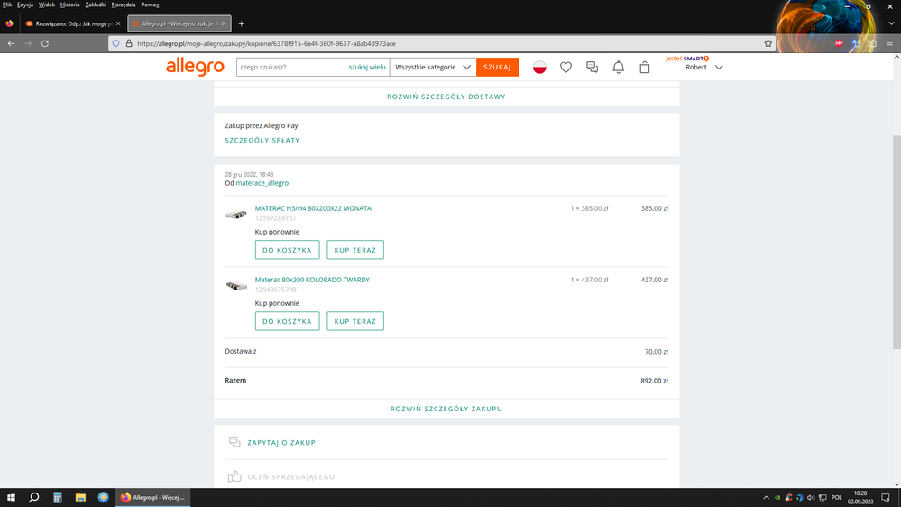This screenshot has width=901, height=507.
Task: Click the page vertical scrollbar thumb
Action: tap(896, 242)
